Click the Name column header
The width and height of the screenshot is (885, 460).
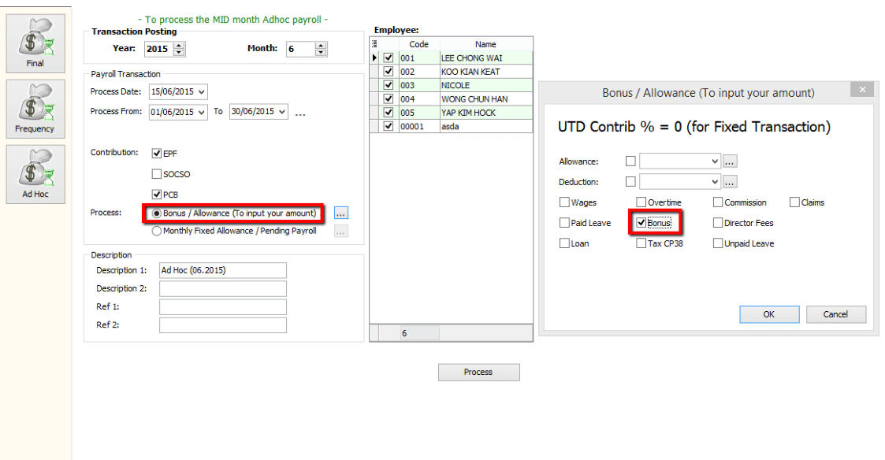(485, 44)
